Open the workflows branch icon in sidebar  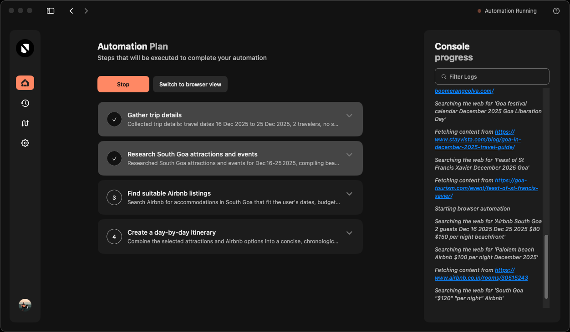[x=25, y=123]
